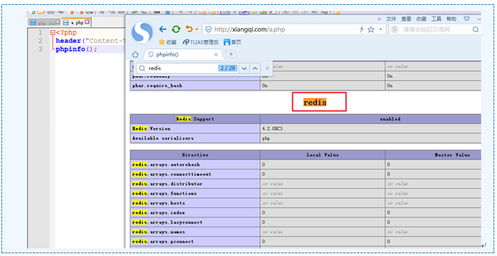Open the 工具 menu
This screenshot has width=497, height=256.
(436, 19)
